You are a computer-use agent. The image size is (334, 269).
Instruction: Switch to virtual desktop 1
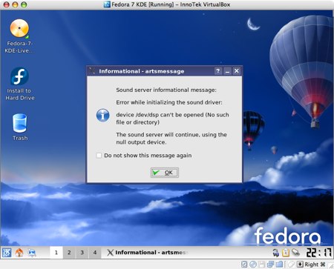(x=56, y=253)
